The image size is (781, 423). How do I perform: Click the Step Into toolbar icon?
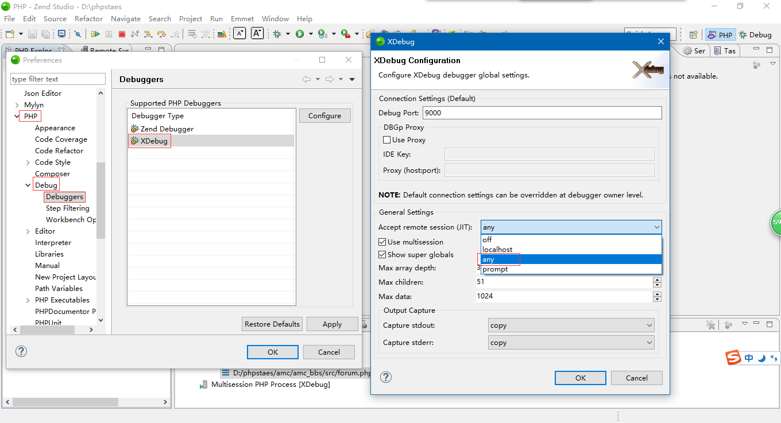pos(148,34)
